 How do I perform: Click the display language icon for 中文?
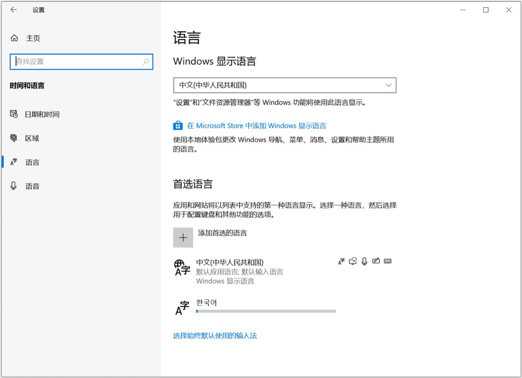click(x=341, y=261)
